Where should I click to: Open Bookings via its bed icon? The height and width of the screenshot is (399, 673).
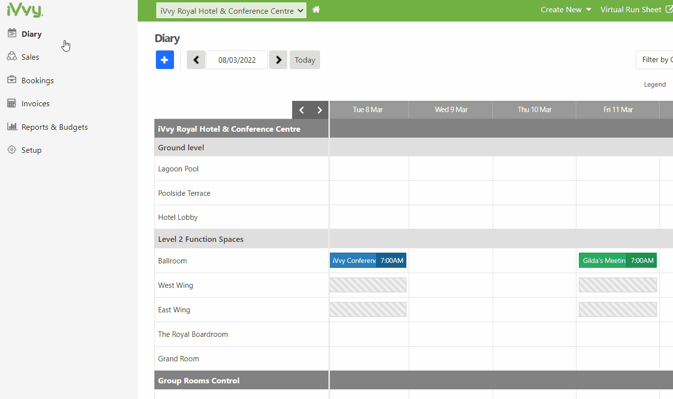coord(12,80)
